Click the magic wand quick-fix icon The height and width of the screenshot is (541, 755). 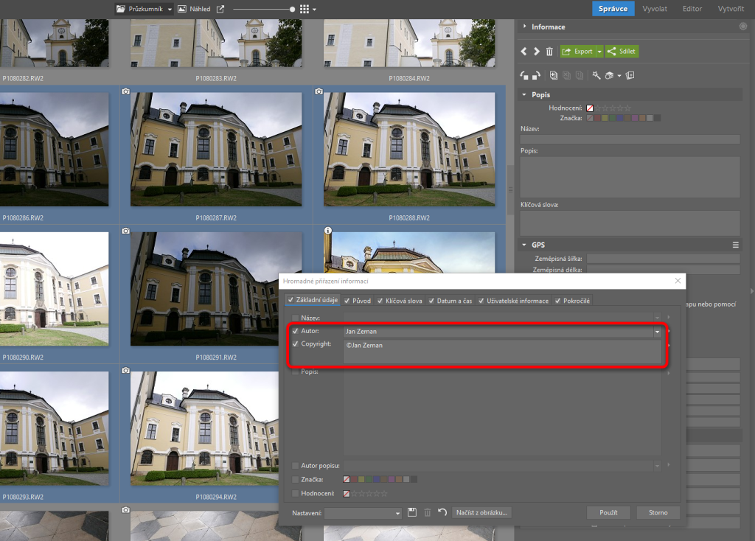pyautogui.click(x=596, y=75)
